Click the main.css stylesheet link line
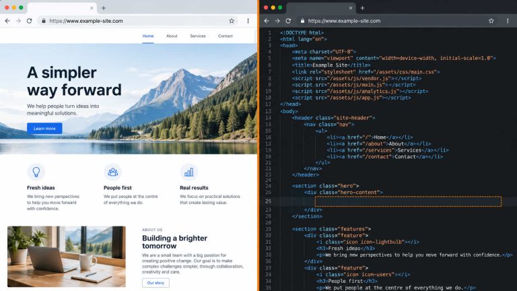 click(366, 71)
